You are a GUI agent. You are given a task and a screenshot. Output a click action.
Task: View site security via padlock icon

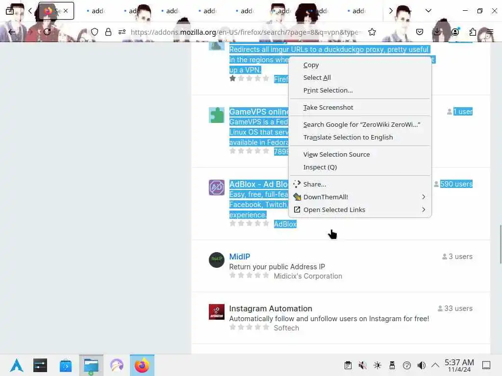(108, 32)
